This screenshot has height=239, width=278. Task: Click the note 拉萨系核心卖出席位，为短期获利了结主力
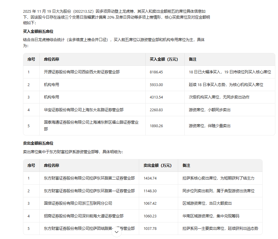pos(218,178)
